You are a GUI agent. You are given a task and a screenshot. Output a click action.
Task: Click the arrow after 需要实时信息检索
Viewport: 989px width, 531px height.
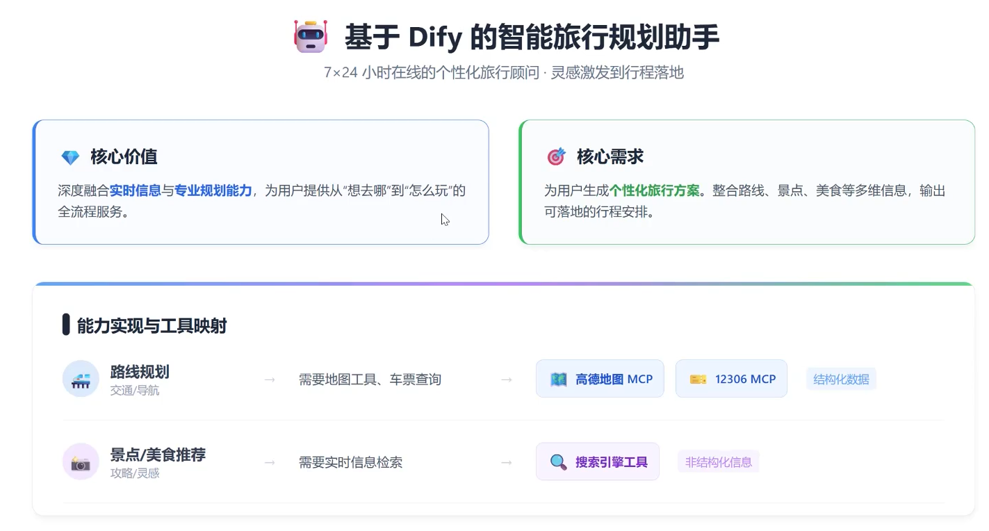click(507, 462)
